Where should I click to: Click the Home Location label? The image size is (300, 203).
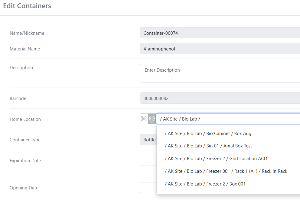(25, 119)
